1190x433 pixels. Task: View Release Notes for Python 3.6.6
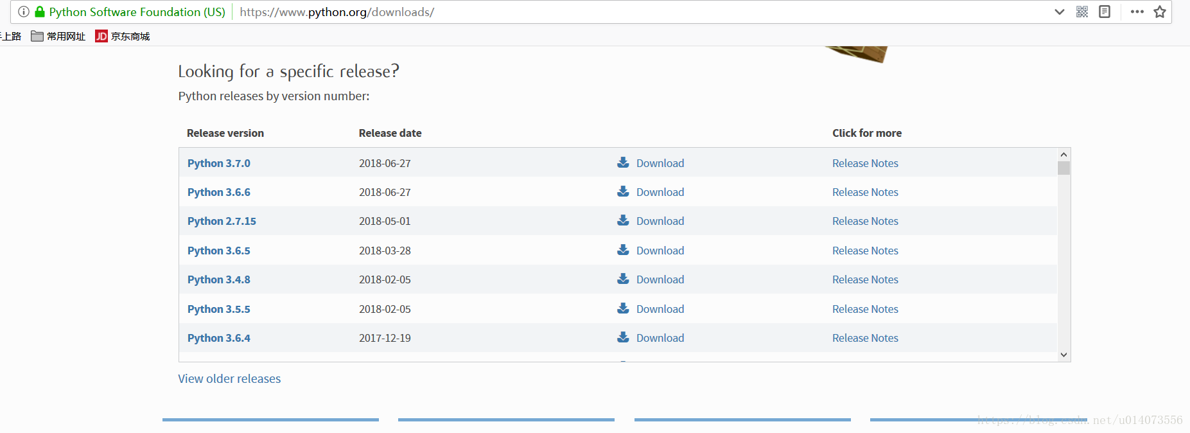(x=865, y=192)
